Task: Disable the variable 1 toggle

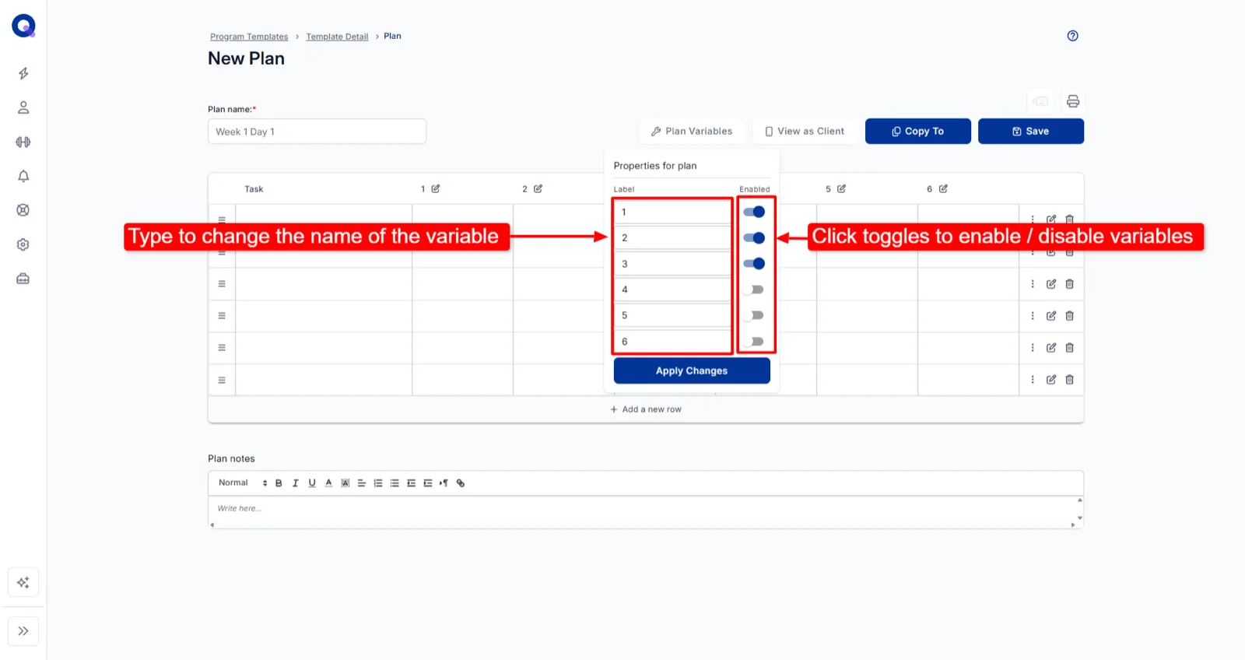Action: tap(754, 212)
